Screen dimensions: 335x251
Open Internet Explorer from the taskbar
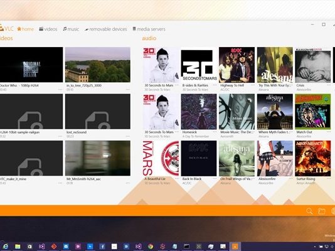pyautogui.click(x=6, y=247)
